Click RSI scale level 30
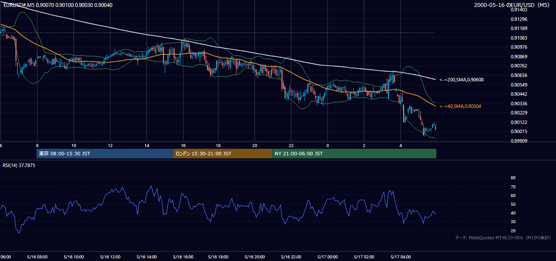This screenshot has height=261, width=556. point(513,222)
